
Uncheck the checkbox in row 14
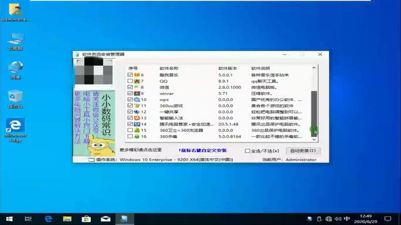coord(130,124)
